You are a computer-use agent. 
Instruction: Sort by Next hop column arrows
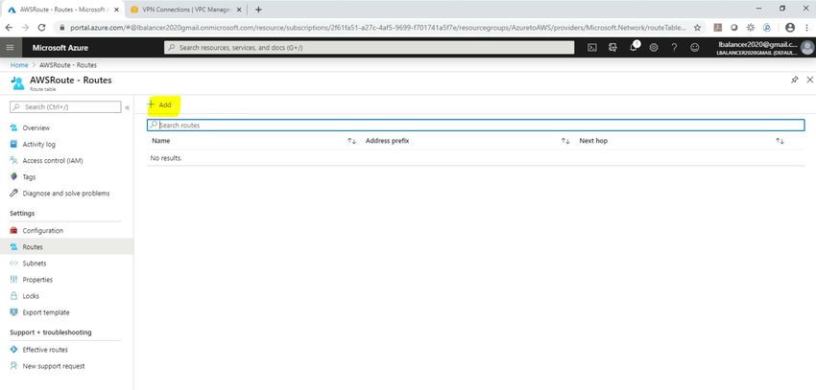pyautogui.click(x=780, y=141)
